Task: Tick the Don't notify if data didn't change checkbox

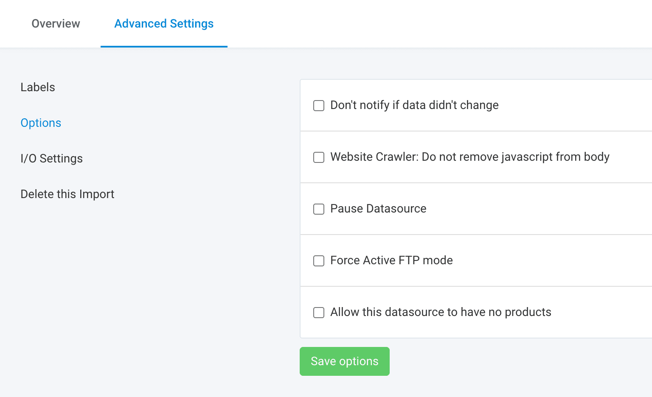Action: [x=319, y=106]
